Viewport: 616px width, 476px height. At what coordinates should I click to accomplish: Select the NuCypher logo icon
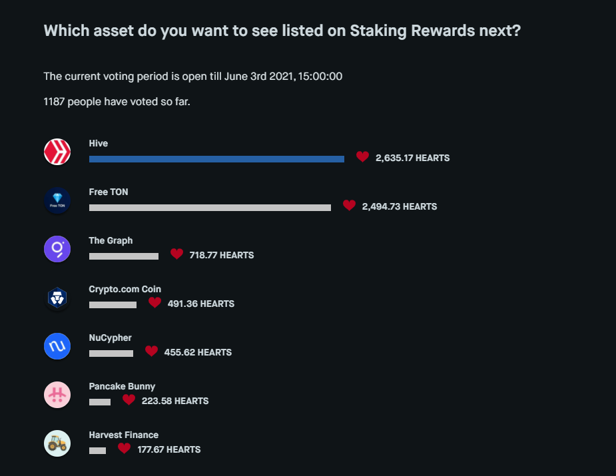tap(57, 347)
